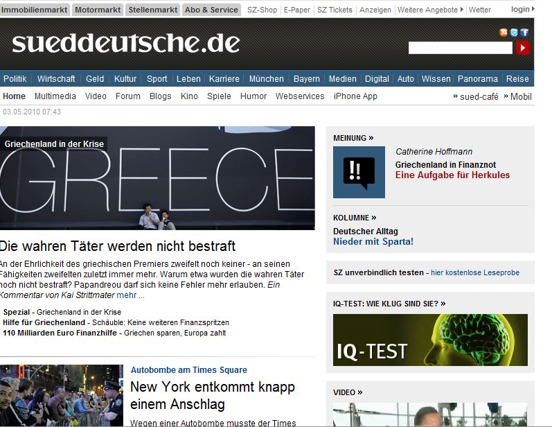Open the Anzeigen link
The width and height of the screenshot is (552, 427).
point(375,10)
